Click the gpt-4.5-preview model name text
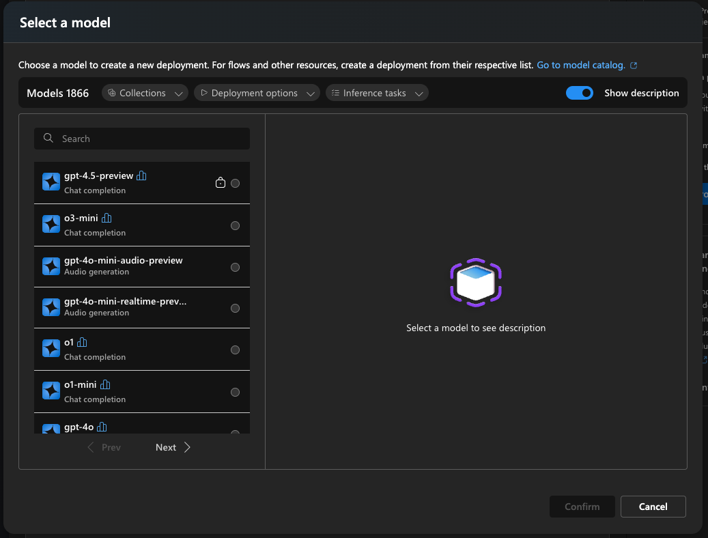 98,175
